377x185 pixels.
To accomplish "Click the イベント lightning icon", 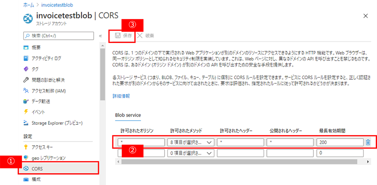I will (26, 112).
